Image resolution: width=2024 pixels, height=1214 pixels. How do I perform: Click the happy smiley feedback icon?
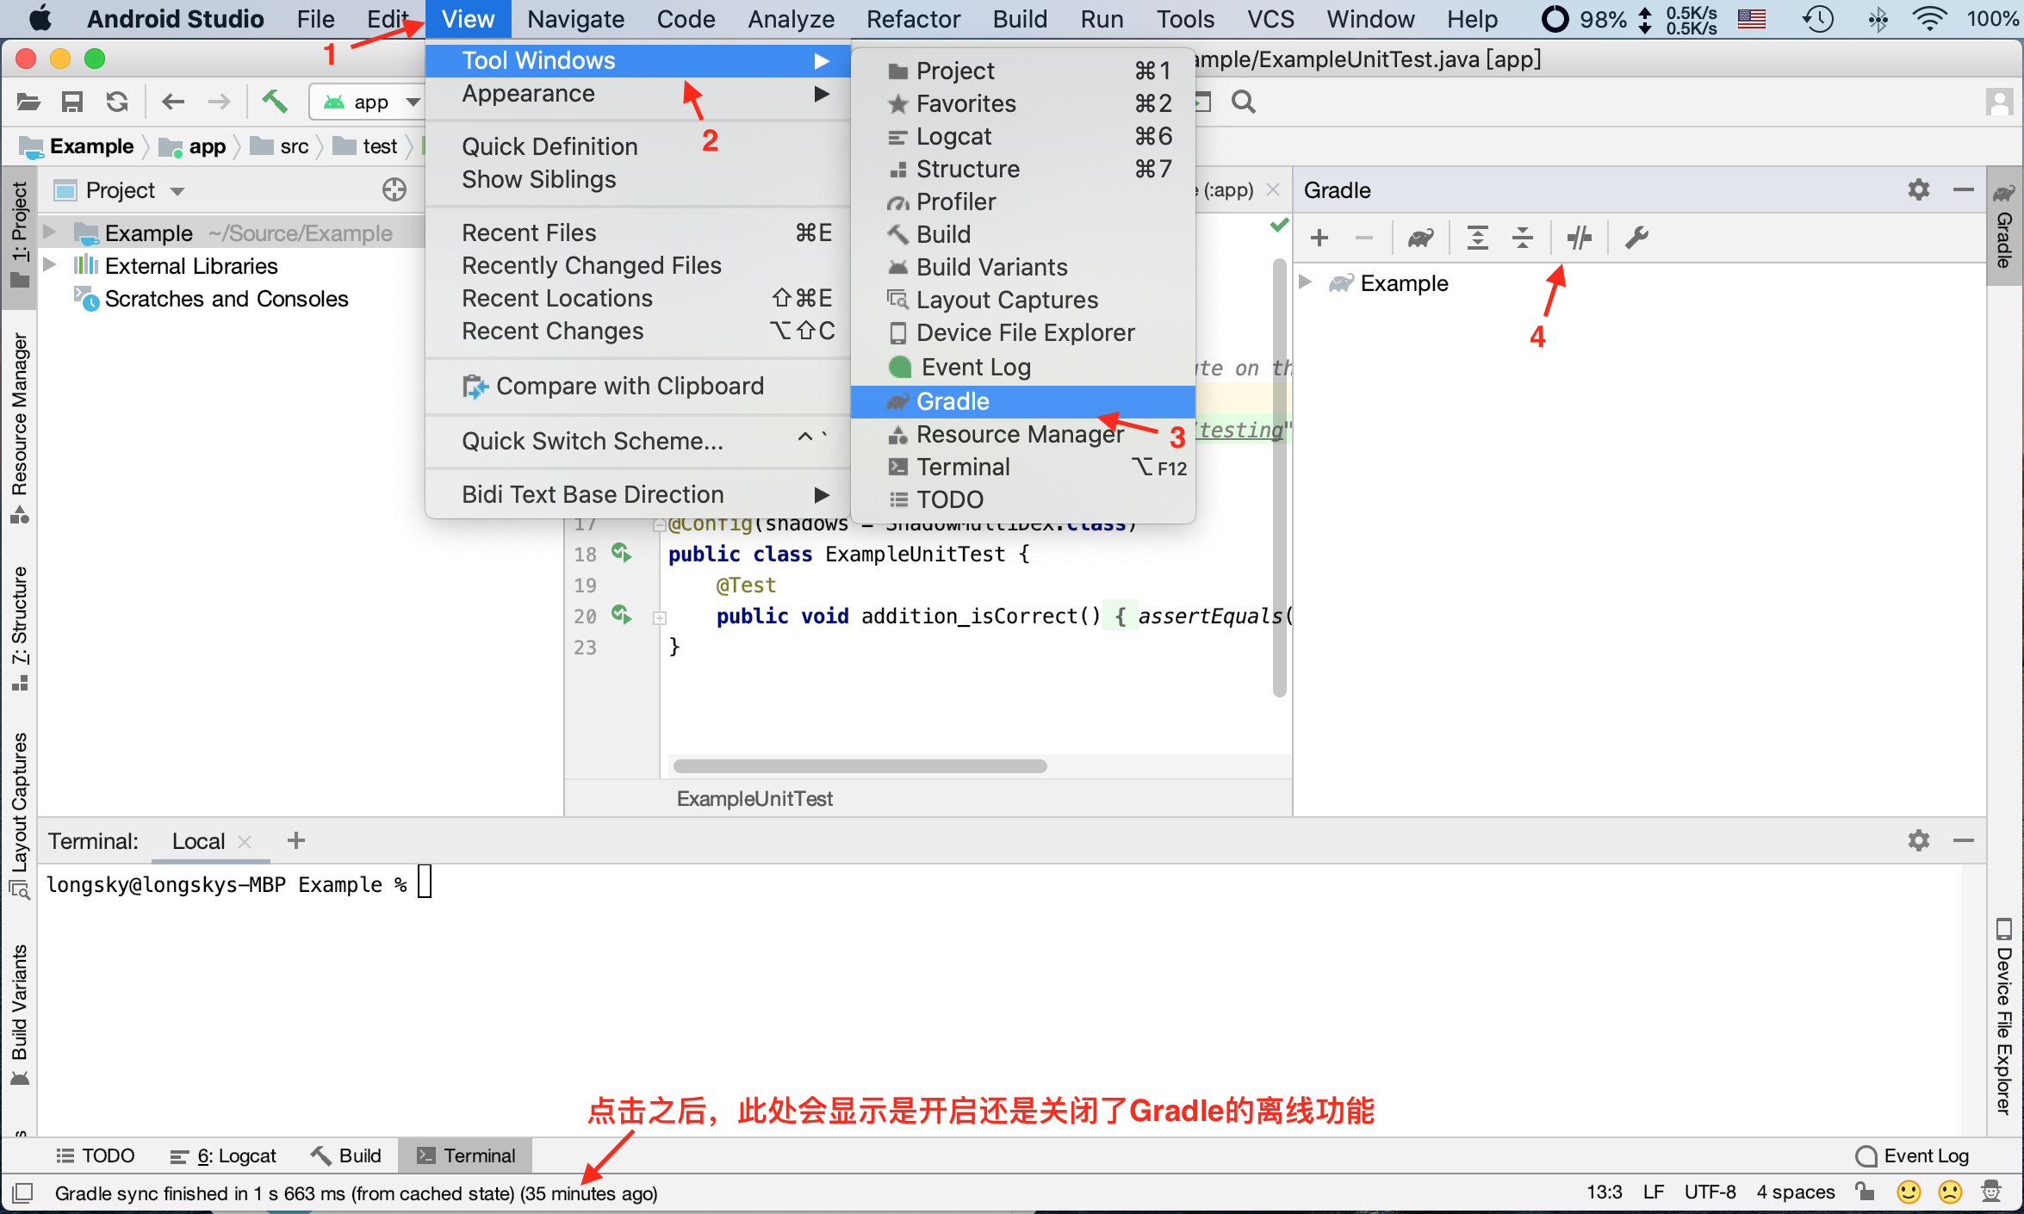(1909, 1192)
